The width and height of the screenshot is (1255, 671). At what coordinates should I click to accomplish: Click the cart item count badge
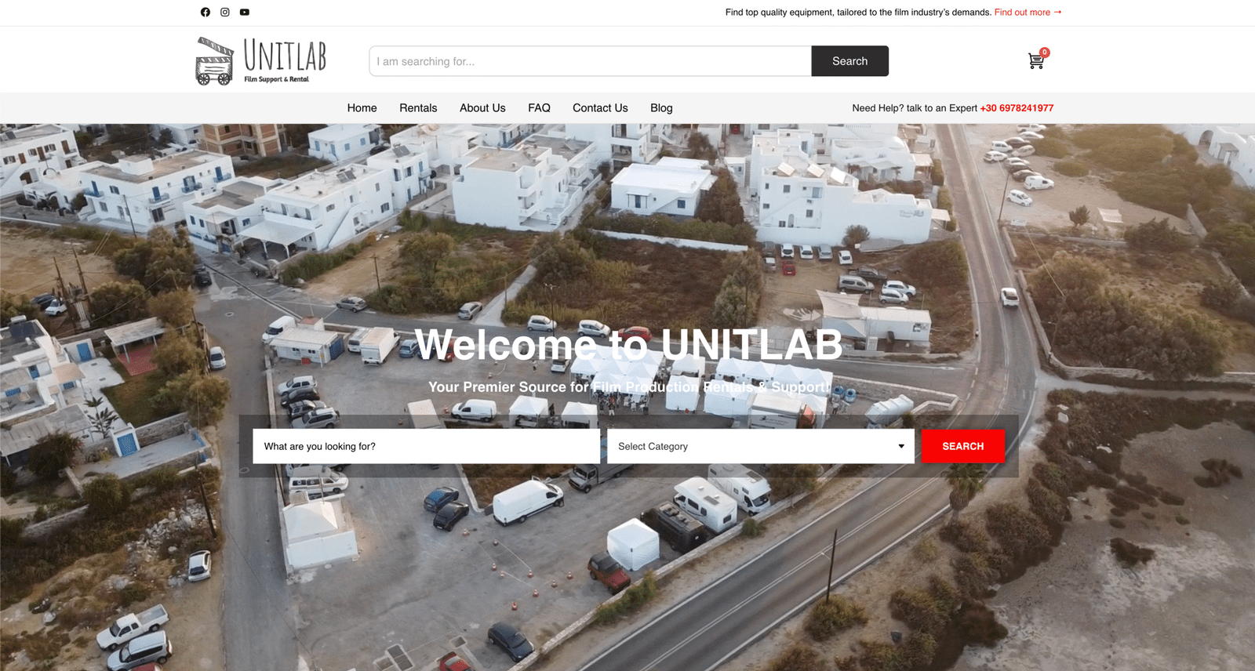pos(1044,53)
